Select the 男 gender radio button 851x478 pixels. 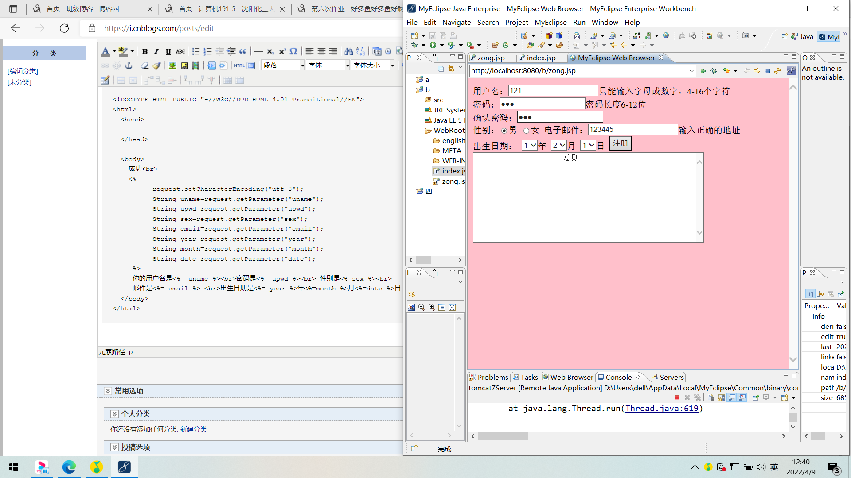coord(504,131)
